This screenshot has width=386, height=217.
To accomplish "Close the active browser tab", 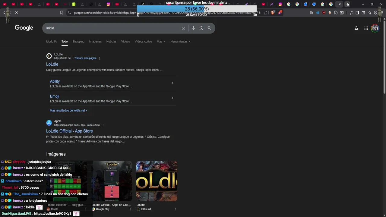I will coord(340,4).
